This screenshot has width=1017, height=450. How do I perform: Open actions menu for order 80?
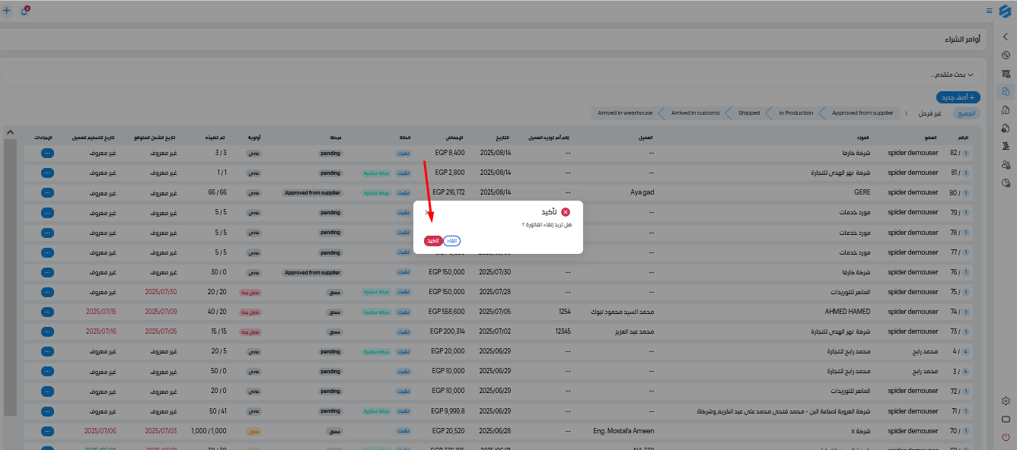tap(47, 192)
